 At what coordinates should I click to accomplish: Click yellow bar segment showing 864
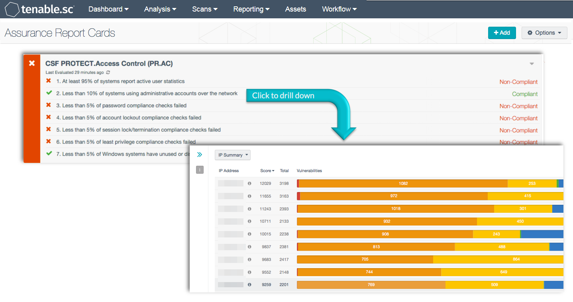click(x=498, y=259)
